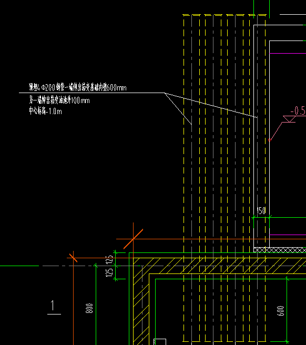The width and height of the screenshot is (306, 345).
Task: Select the 中心标高-1.0m annotation text
Action: click(x=45, y=111)
